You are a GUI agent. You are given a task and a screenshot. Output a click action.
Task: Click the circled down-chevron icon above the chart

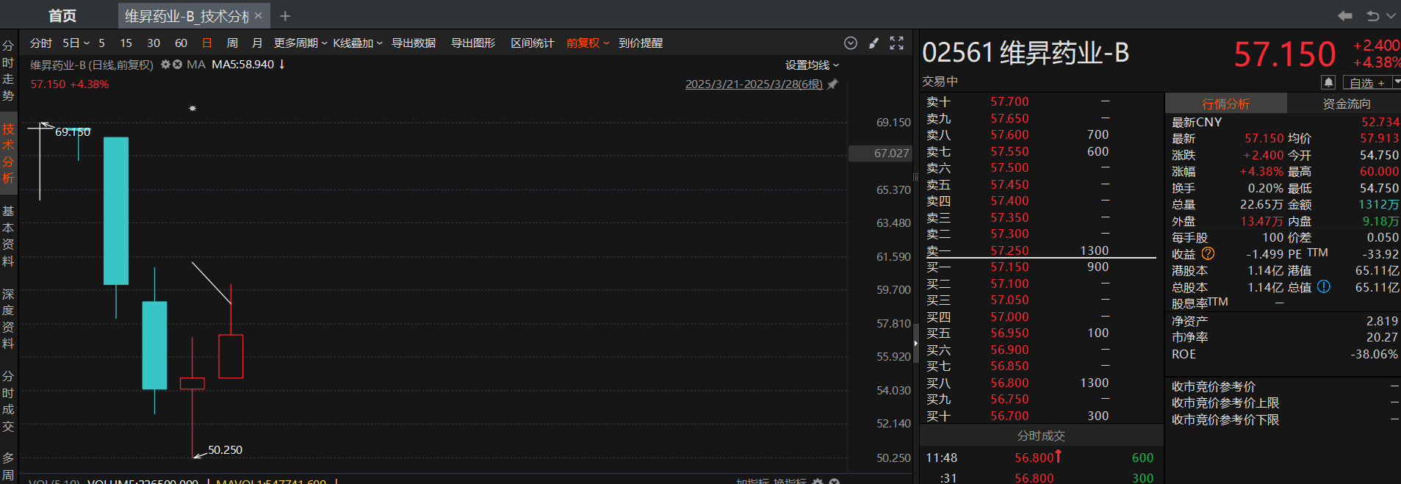tap(851, 43)
